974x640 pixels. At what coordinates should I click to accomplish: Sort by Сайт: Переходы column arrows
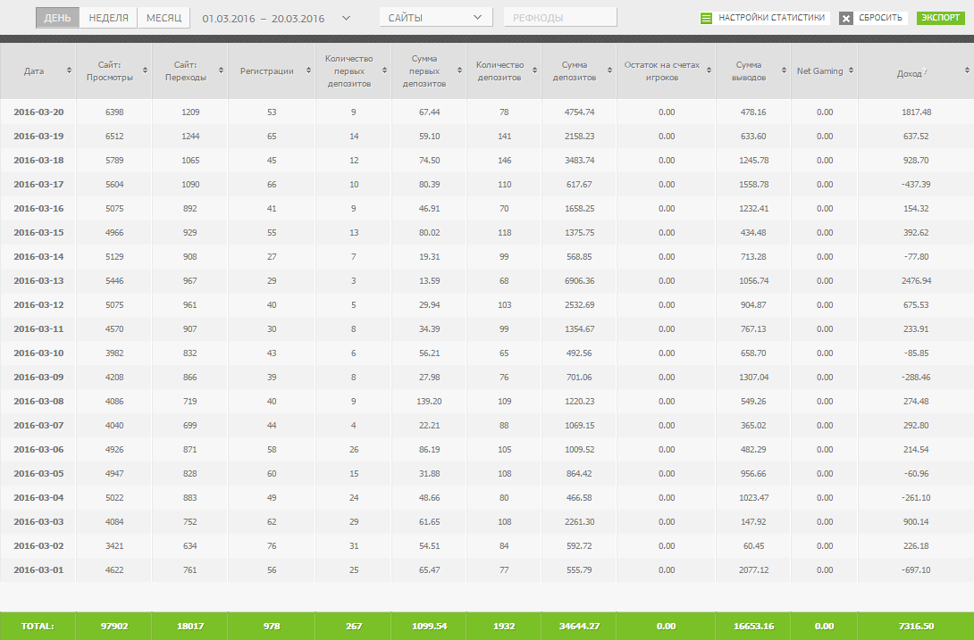coord(221,71)
